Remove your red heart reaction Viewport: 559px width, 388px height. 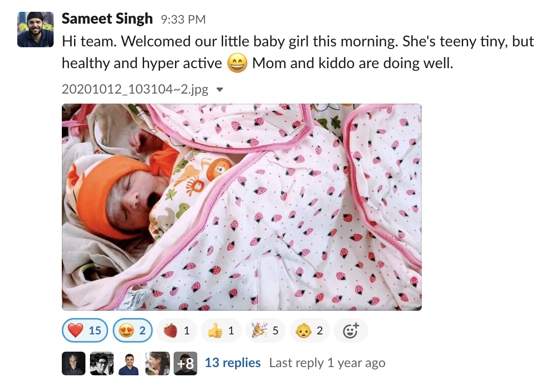[85, 330]
